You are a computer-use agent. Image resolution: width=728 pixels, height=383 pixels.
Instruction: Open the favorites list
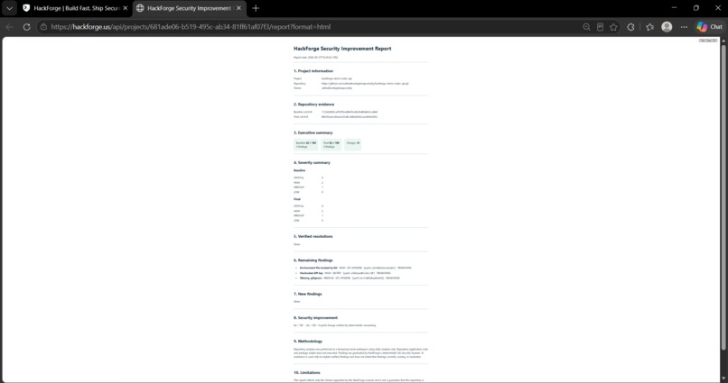point(649,27)
